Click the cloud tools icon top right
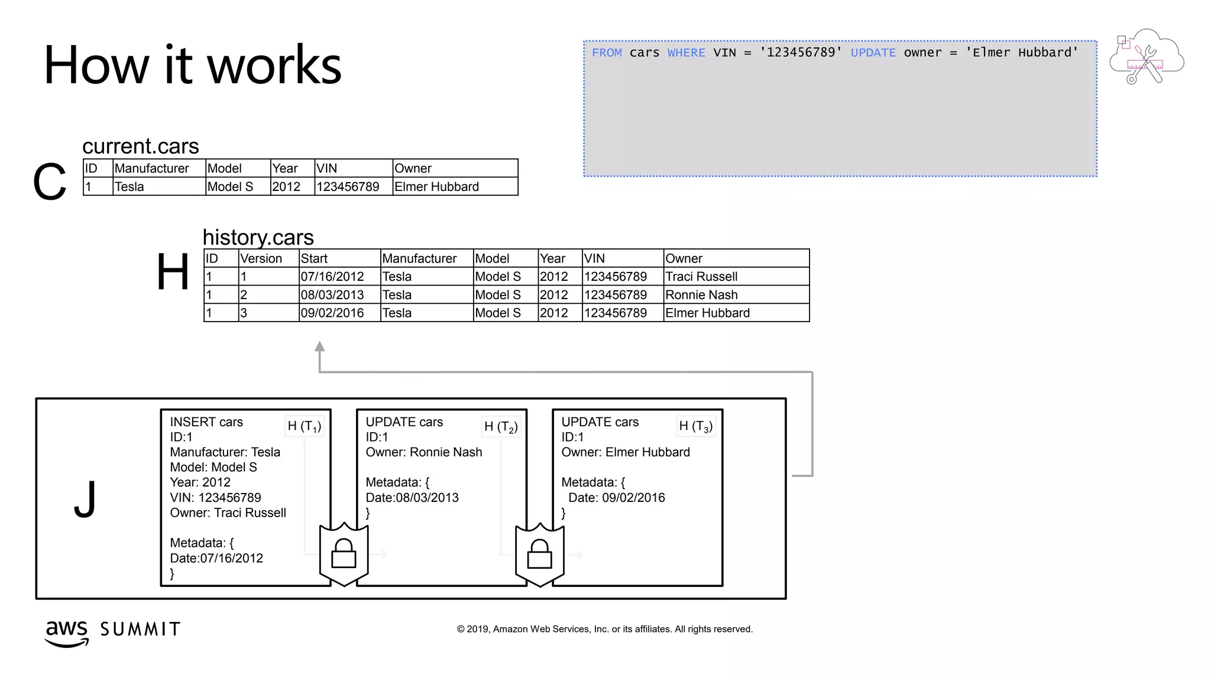The height and width of the screenshot is (681, 1211). click(1146, 57)
